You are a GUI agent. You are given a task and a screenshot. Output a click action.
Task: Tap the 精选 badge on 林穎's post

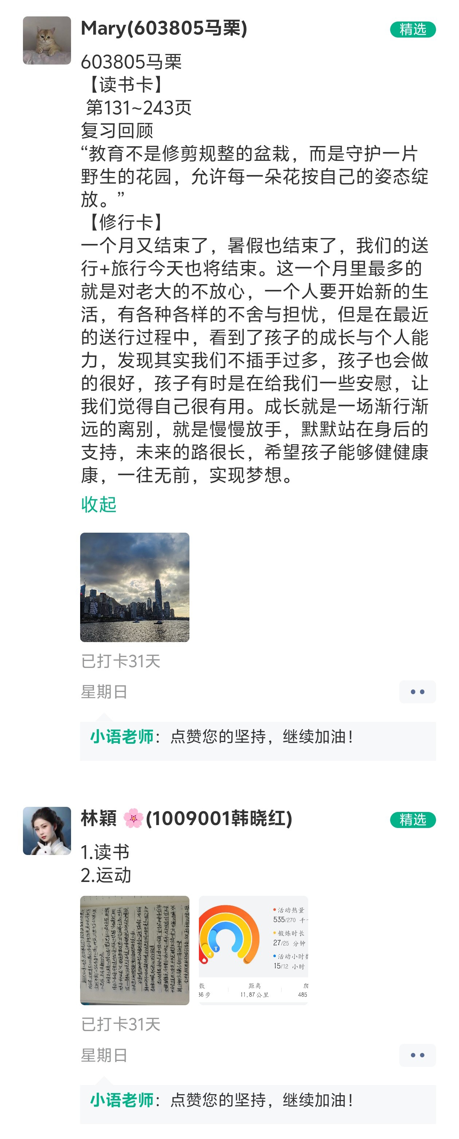(x=412, y=820)
